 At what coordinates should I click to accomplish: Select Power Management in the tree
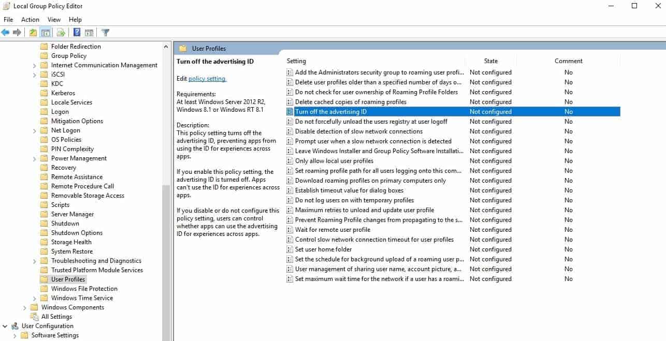pos(79,158)
